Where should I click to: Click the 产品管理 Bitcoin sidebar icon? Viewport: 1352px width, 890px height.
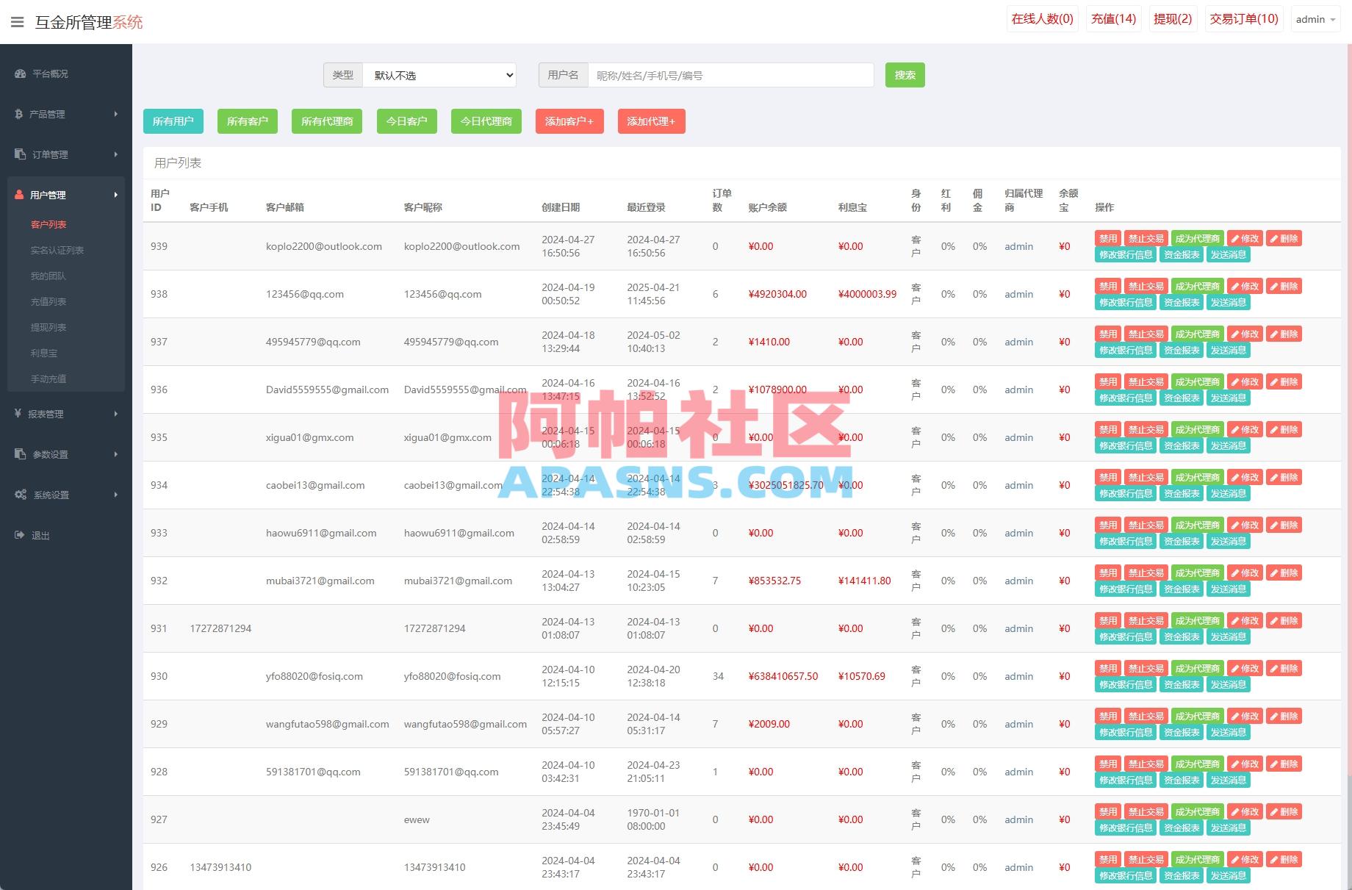pyautogui.click(x=18, y=114)
